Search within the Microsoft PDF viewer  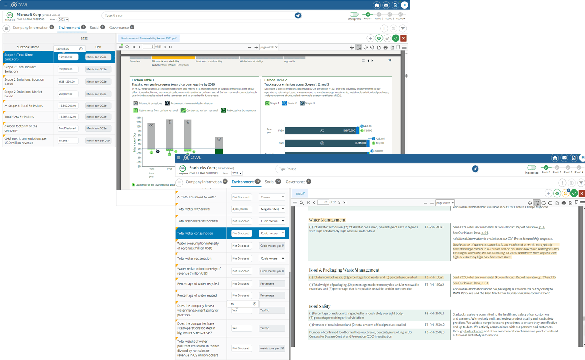coord(127,47)
